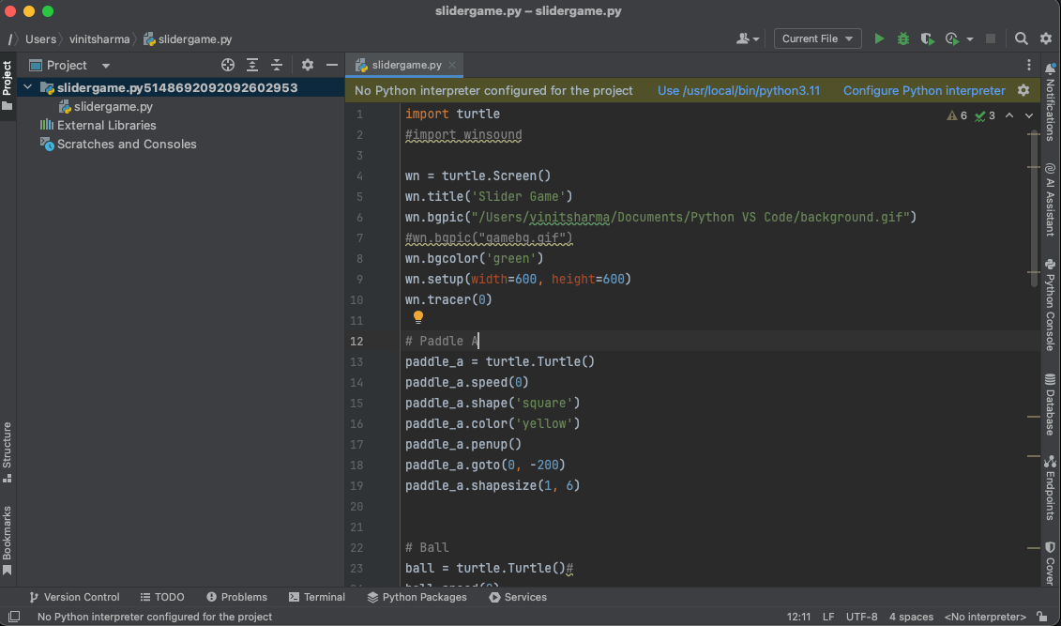Open IDE settings with the gear icon
The width and height of the screenshot is (1061, 626).
(1045, 38)
